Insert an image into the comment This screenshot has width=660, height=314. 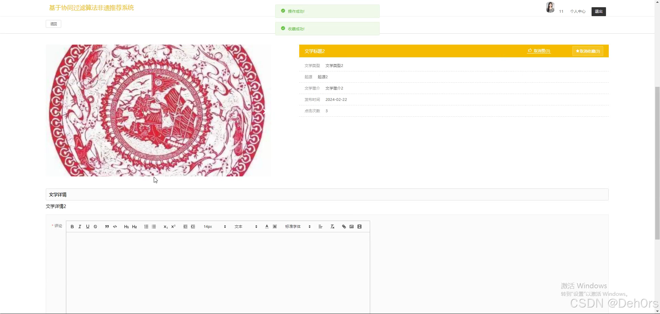pos(351,226)
